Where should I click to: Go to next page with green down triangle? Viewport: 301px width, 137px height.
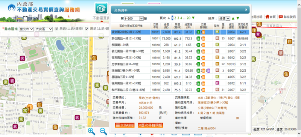pos(193,18)
